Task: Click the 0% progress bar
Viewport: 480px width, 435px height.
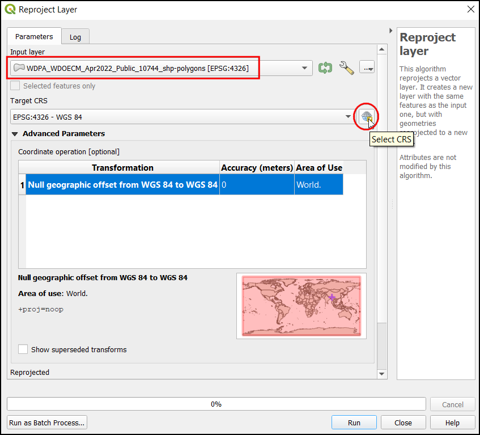Action: pyautogui.click(x=216, y=404)
